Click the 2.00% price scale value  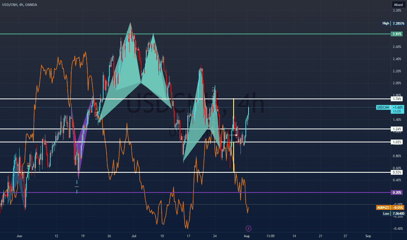point(397,83)
